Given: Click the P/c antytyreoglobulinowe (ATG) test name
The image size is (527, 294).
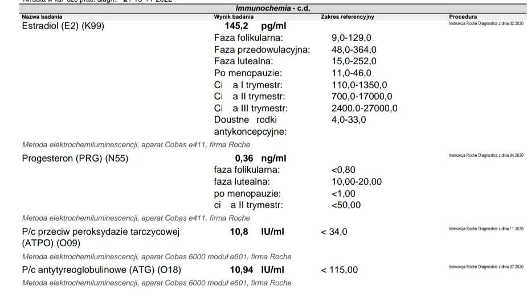Looking at the screenshot, I should point(97,270).
